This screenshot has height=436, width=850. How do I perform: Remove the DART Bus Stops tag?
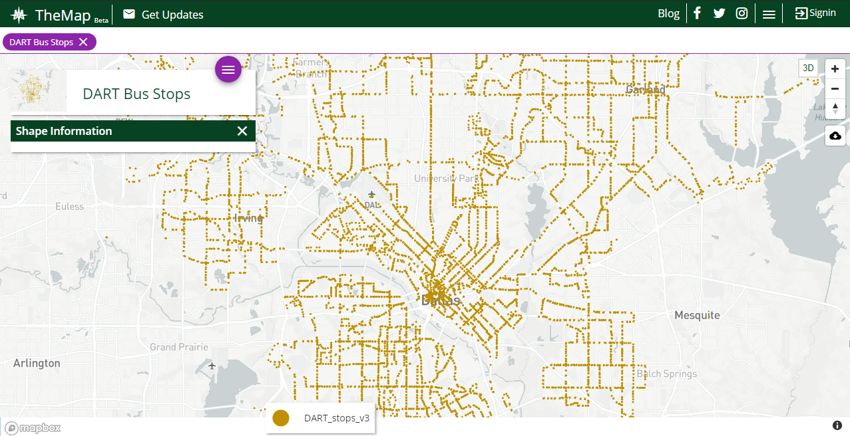click(83, 42)
